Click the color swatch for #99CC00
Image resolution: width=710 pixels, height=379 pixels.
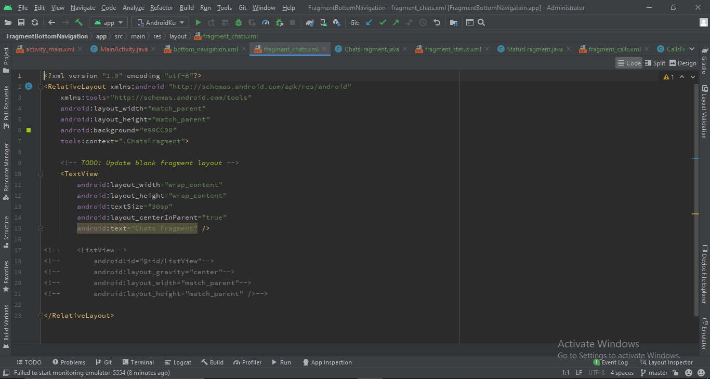29,130
